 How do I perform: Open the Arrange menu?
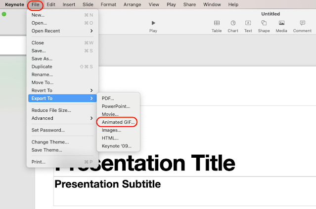click(x=132, y=4)
